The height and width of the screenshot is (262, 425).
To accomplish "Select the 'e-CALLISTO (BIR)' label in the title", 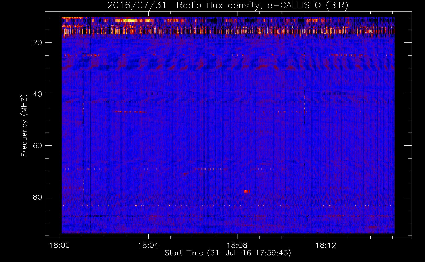I will coord(308,5).
